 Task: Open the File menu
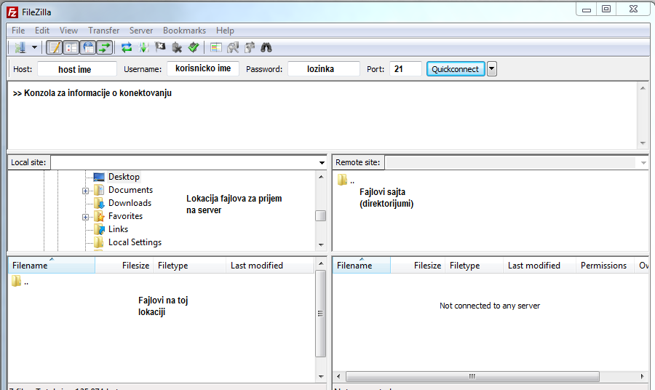[18, 31]
